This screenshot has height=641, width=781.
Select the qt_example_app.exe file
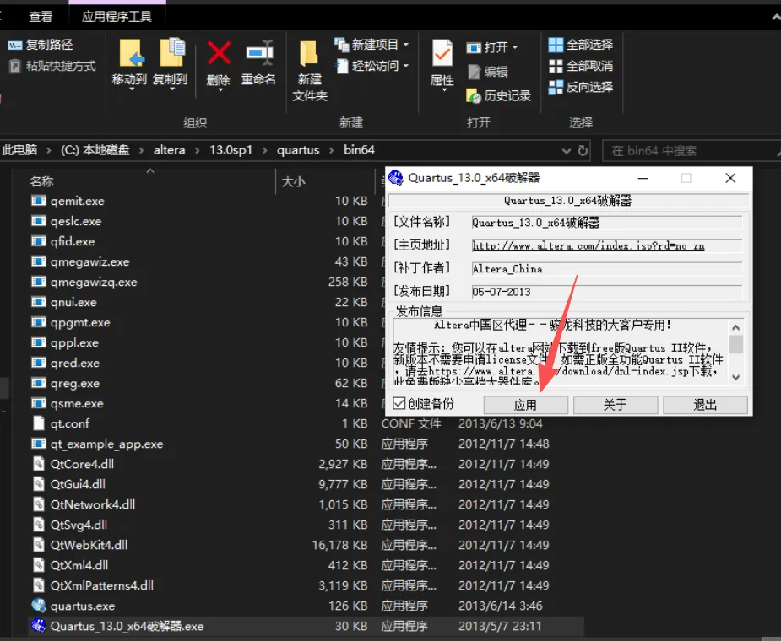106,444
